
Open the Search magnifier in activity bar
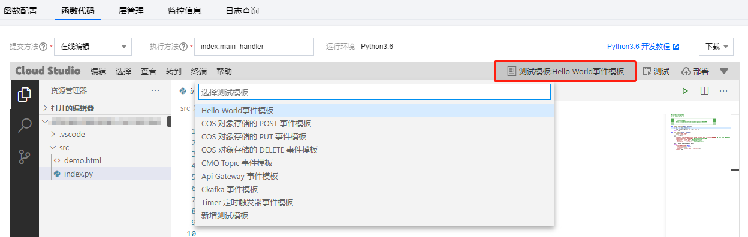tap(25, 126)
